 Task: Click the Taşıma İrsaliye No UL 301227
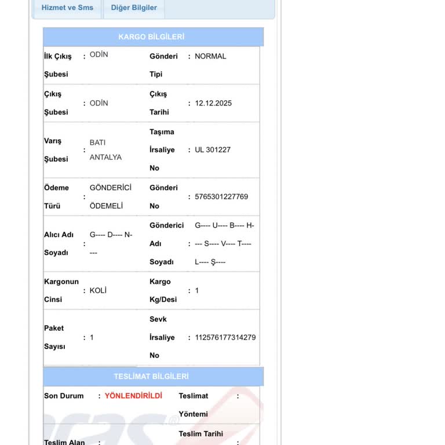pyautogui.click(x=213, y=149)
